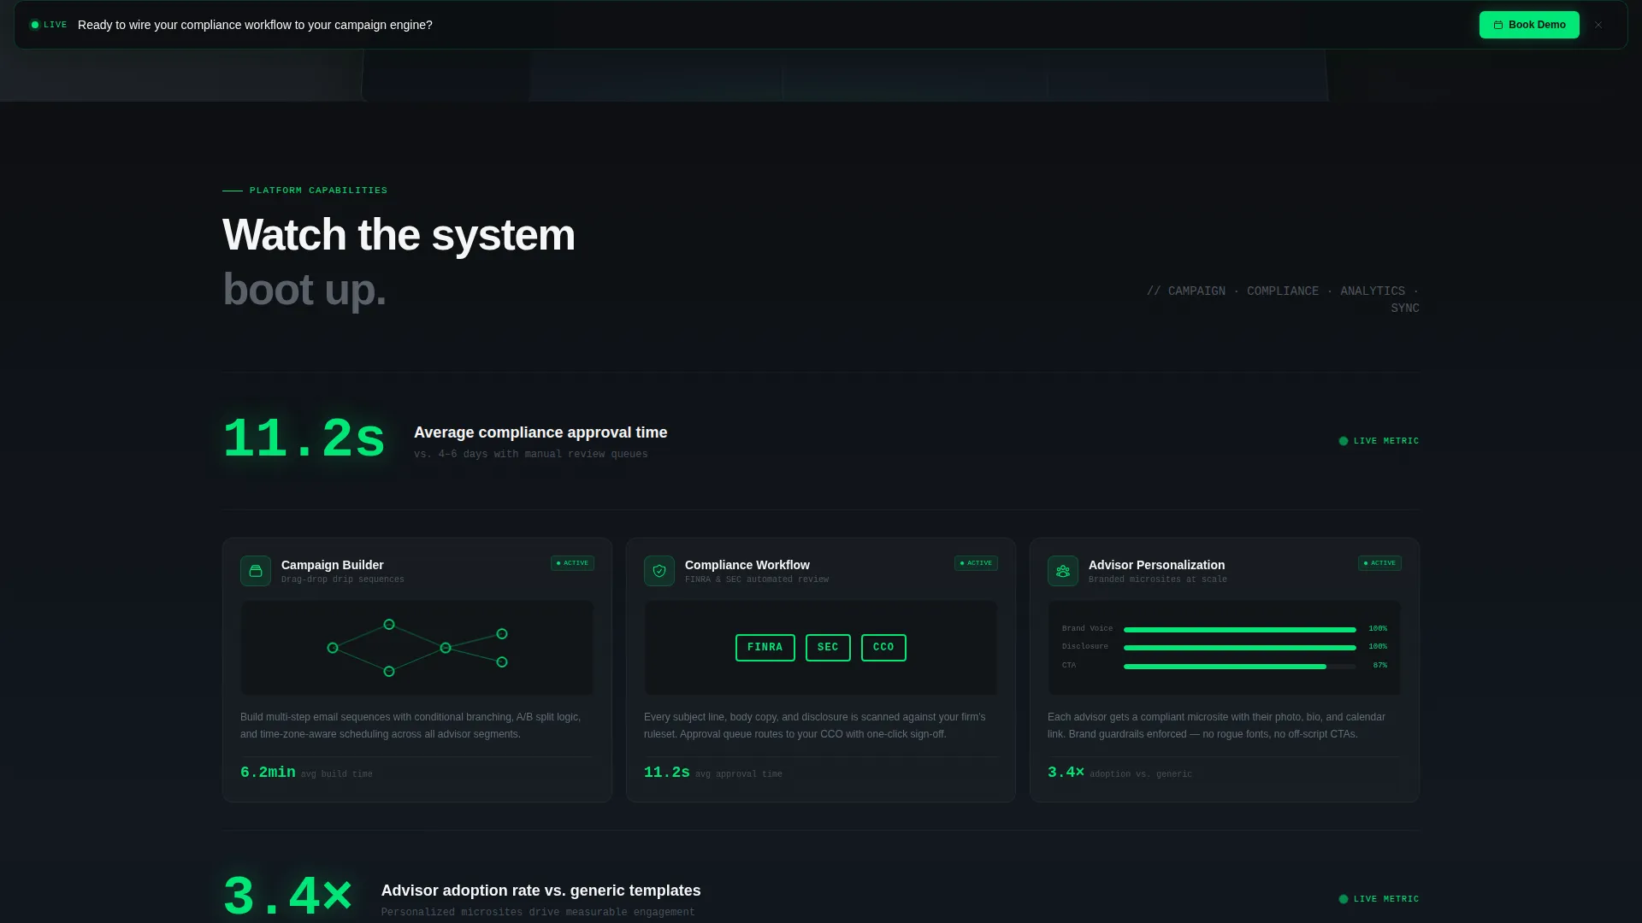1642x923 pixels.
Task: Click 'vs. 4–6 days with manual review queues'
Action: click(531, 454)
